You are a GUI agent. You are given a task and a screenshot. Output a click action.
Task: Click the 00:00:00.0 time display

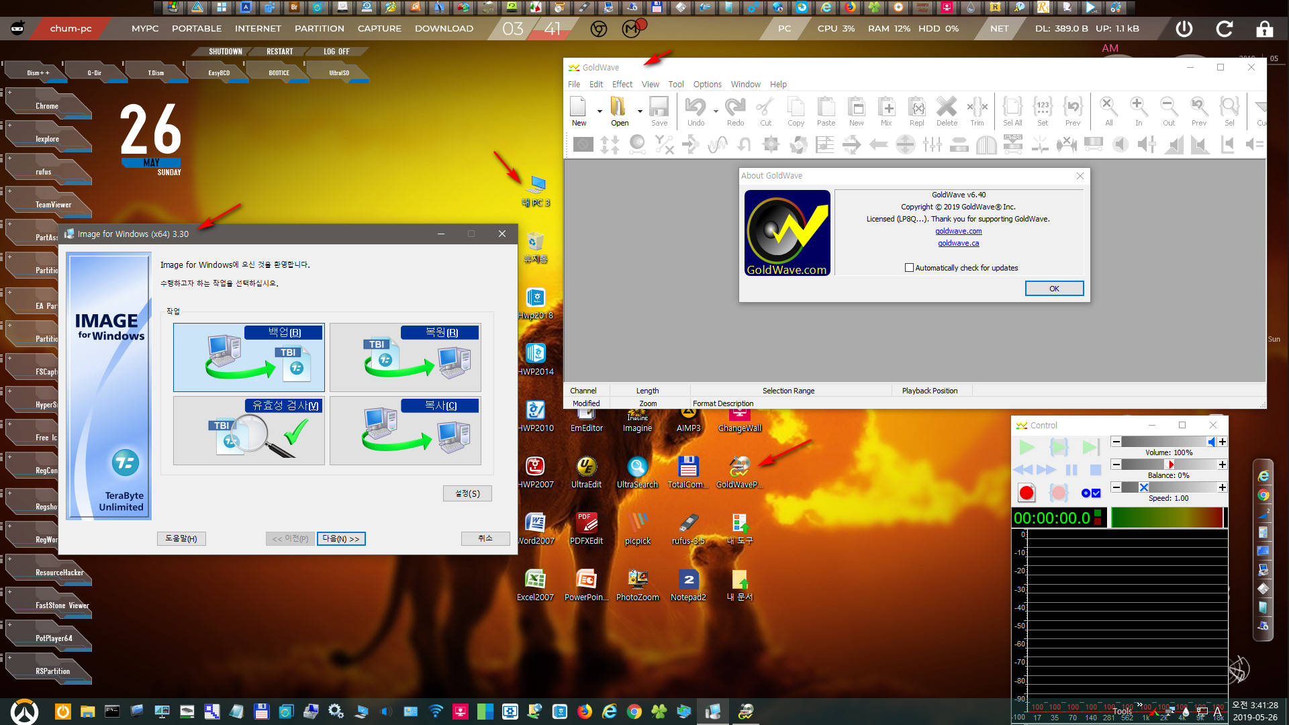[x=1052, y=518]
